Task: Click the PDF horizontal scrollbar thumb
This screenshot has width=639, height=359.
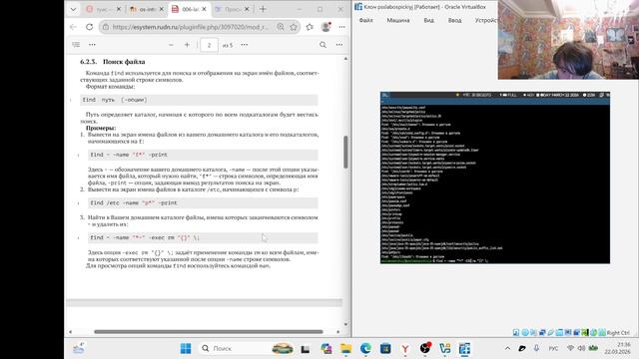Action: (209, 332)
